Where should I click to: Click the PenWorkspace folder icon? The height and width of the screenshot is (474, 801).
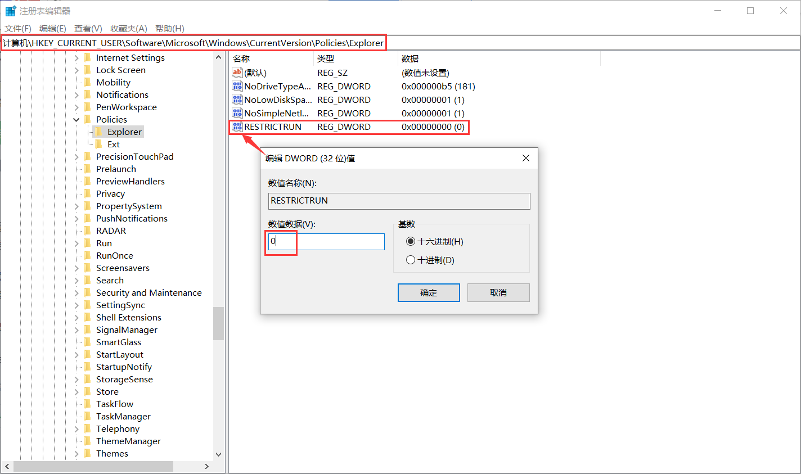(x=87, y=107)
